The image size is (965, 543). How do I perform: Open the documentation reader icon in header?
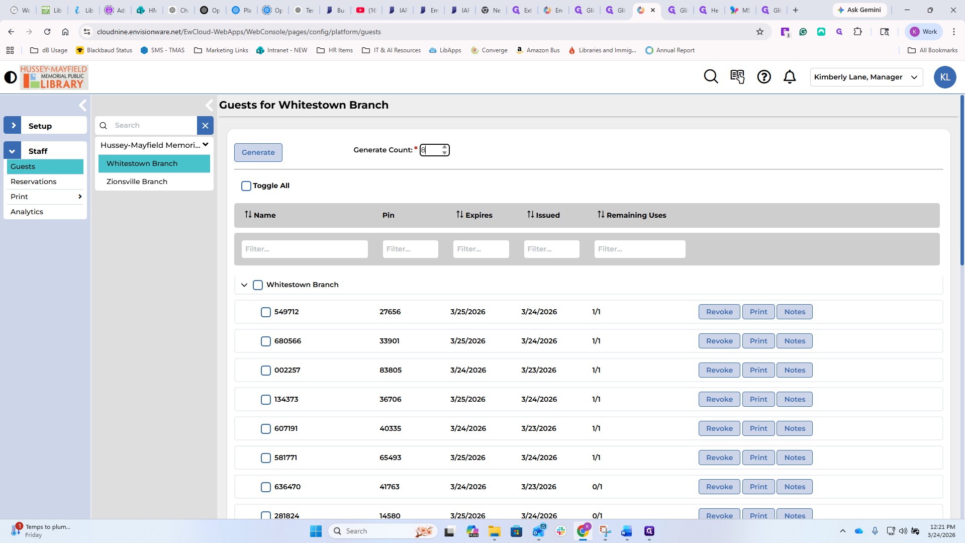[737, 77]
